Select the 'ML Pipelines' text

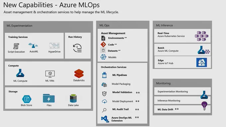point(120,75)
